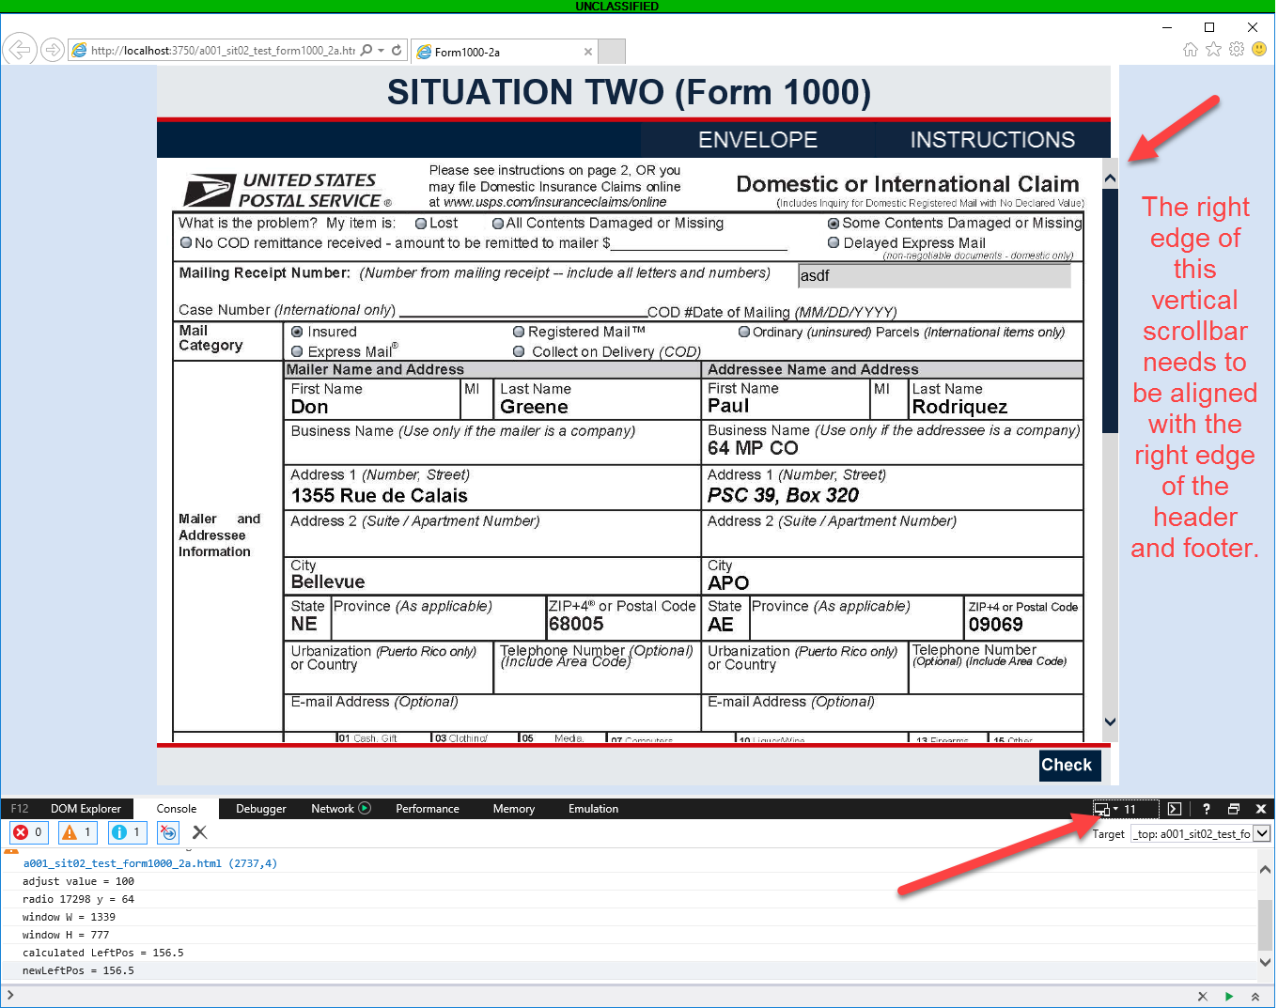Go back with the browser back arrow
1278x1008 pixels.
[20, 50]
